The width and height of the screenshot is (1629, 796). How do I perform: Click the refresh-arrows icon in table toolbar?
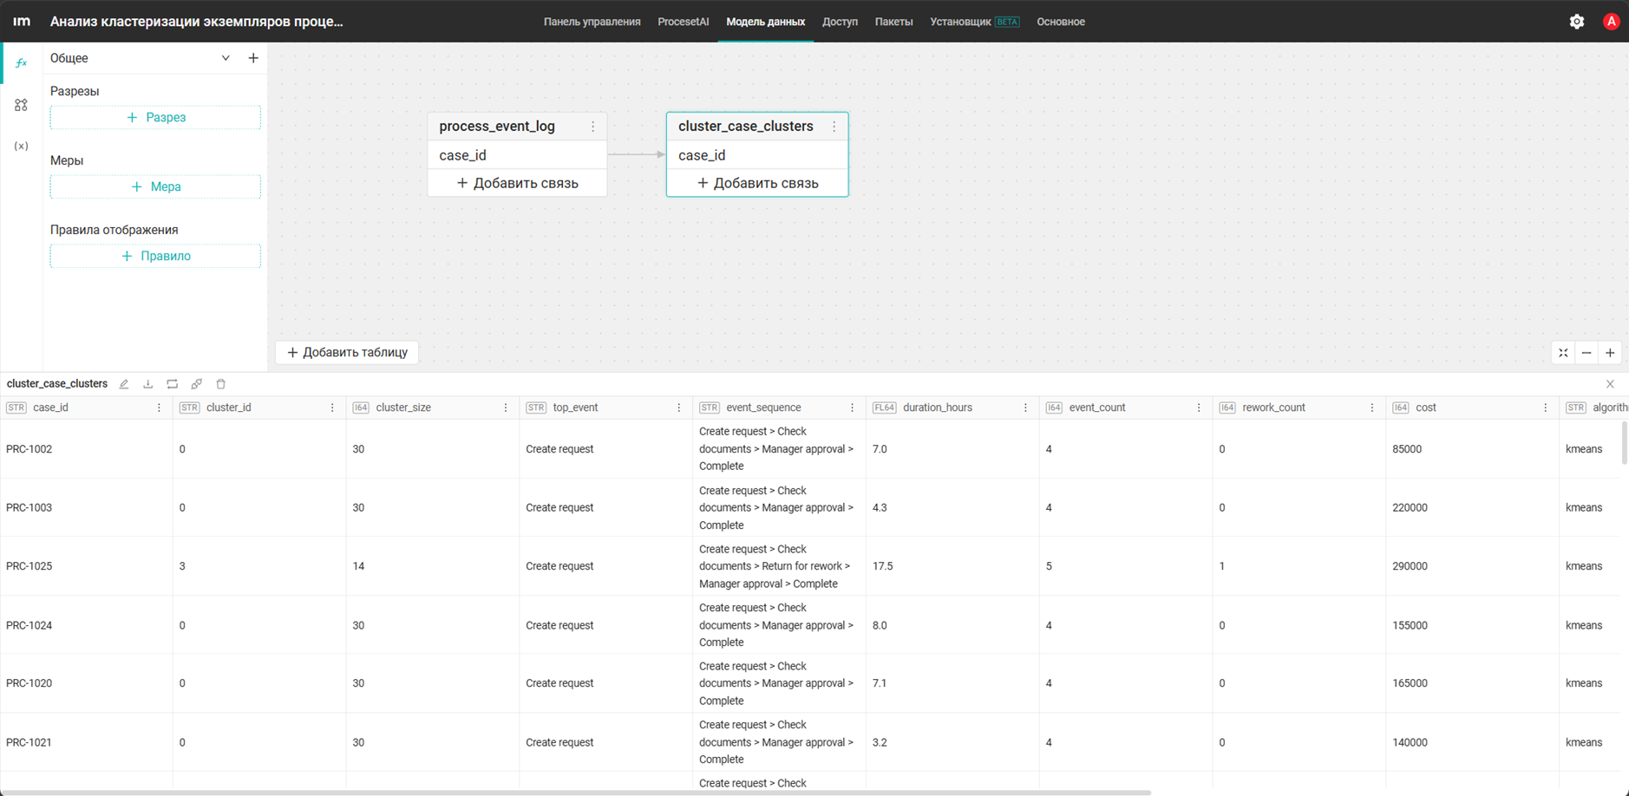tap(173, 384)
